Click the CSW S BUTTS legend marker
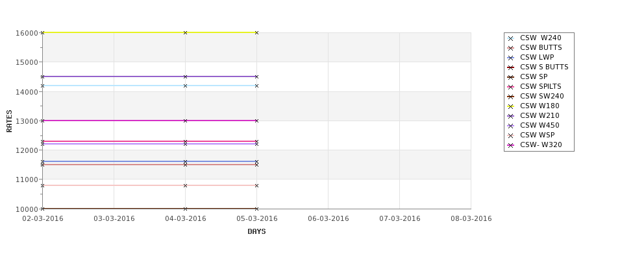This screenshot has width=633, height=278. point(511,67)
